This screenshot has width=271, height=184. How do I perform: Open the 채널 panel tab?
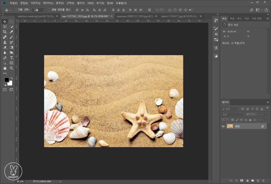click(232, 18)
